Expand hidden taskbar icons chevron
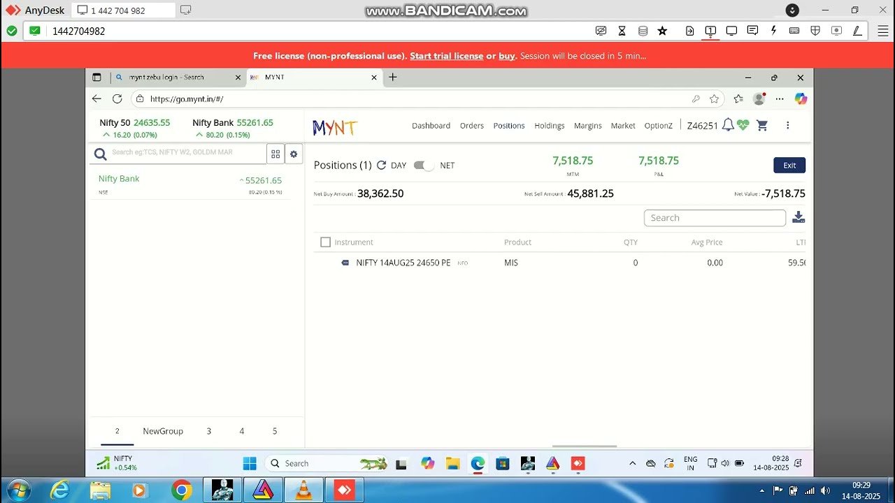This screenshot has height=503, width=895. pyautogui.click(x=632, y=463)
